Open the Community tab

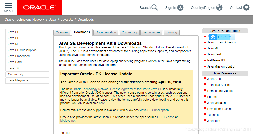pos(129,32)
